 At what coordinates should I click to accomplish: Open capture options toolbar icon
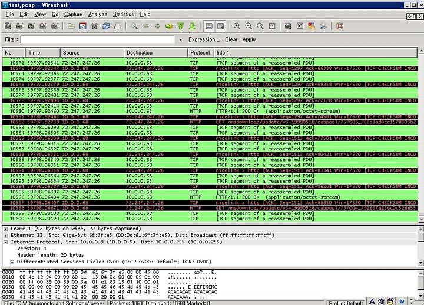[19, 26]
